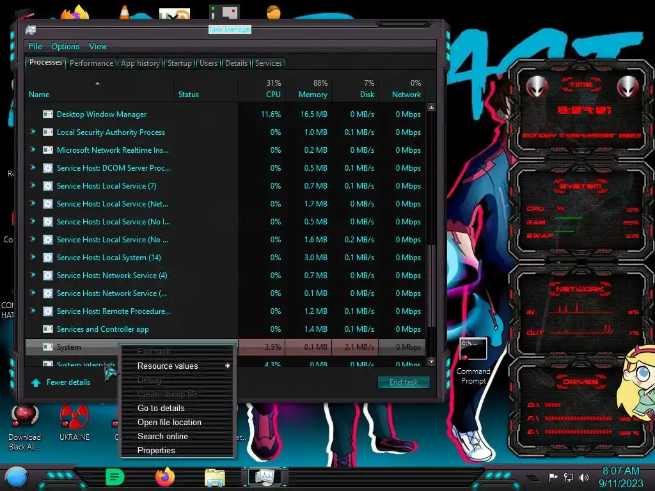Click the network tray icon
This screenshot has width=655, height=491.
pos(569,477)
